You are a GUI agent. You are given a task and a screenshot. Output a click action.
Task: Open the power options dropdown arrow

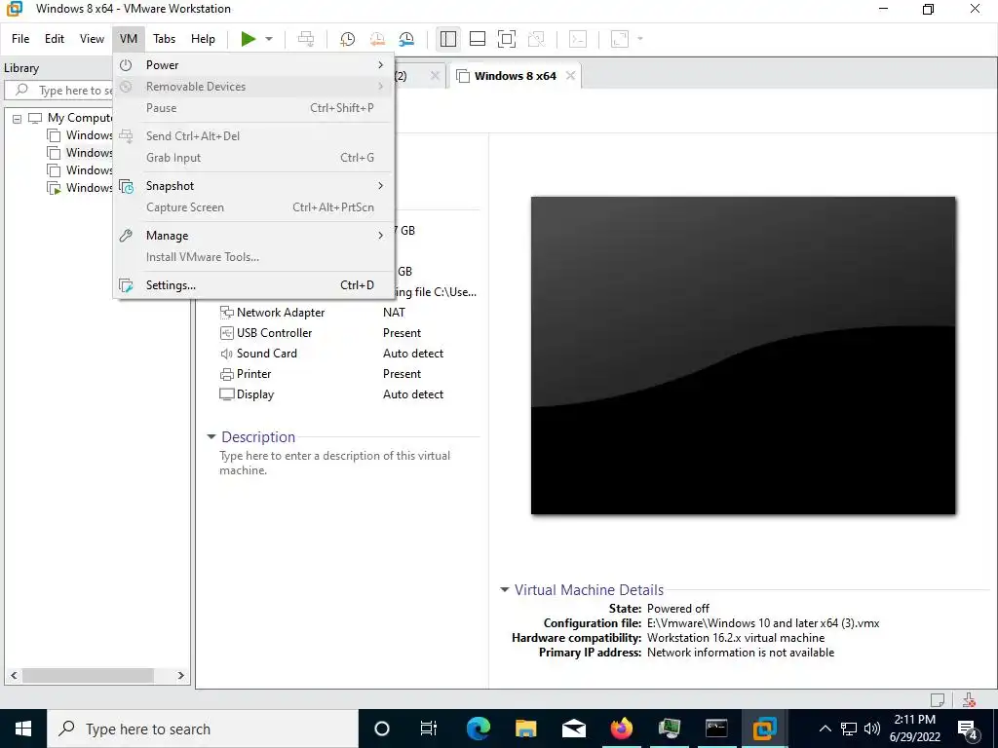269,39
